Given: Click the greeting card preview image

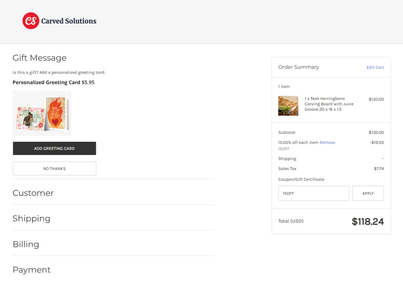Looking at the screenshot, I should pyautogui.click(x=42, y=113).
